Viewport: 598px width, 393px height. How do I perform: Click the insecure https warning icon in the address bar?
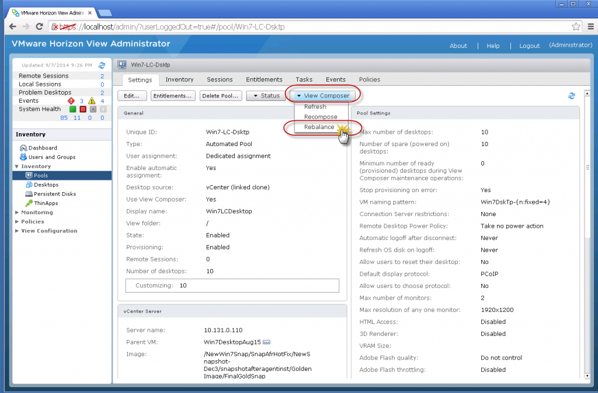point(55,27)
